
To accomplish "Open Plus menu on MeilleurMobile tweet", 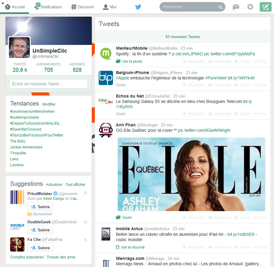I will 260,61.
